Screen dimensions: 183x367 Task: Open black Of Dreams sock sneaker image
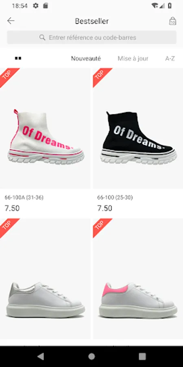pyautogui.click(x=138, y=128)
